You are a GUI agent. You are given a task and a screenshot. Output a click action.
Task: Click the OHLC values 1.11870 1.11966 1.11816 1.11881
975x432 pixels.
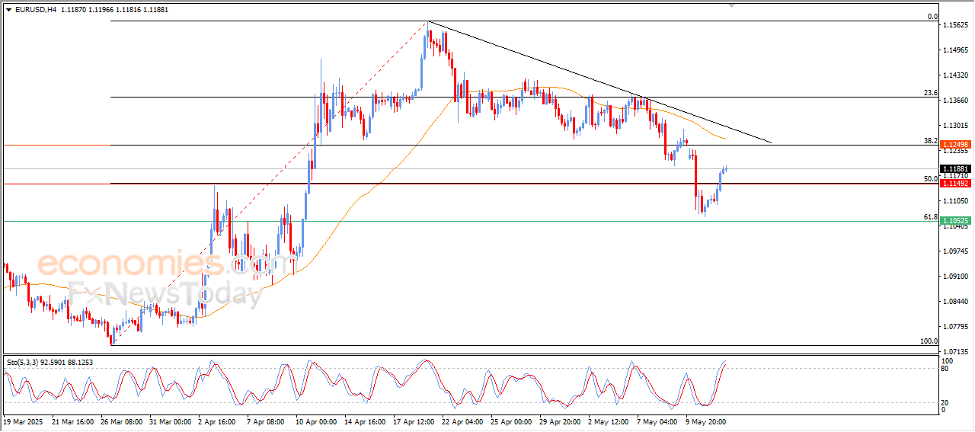114,9
